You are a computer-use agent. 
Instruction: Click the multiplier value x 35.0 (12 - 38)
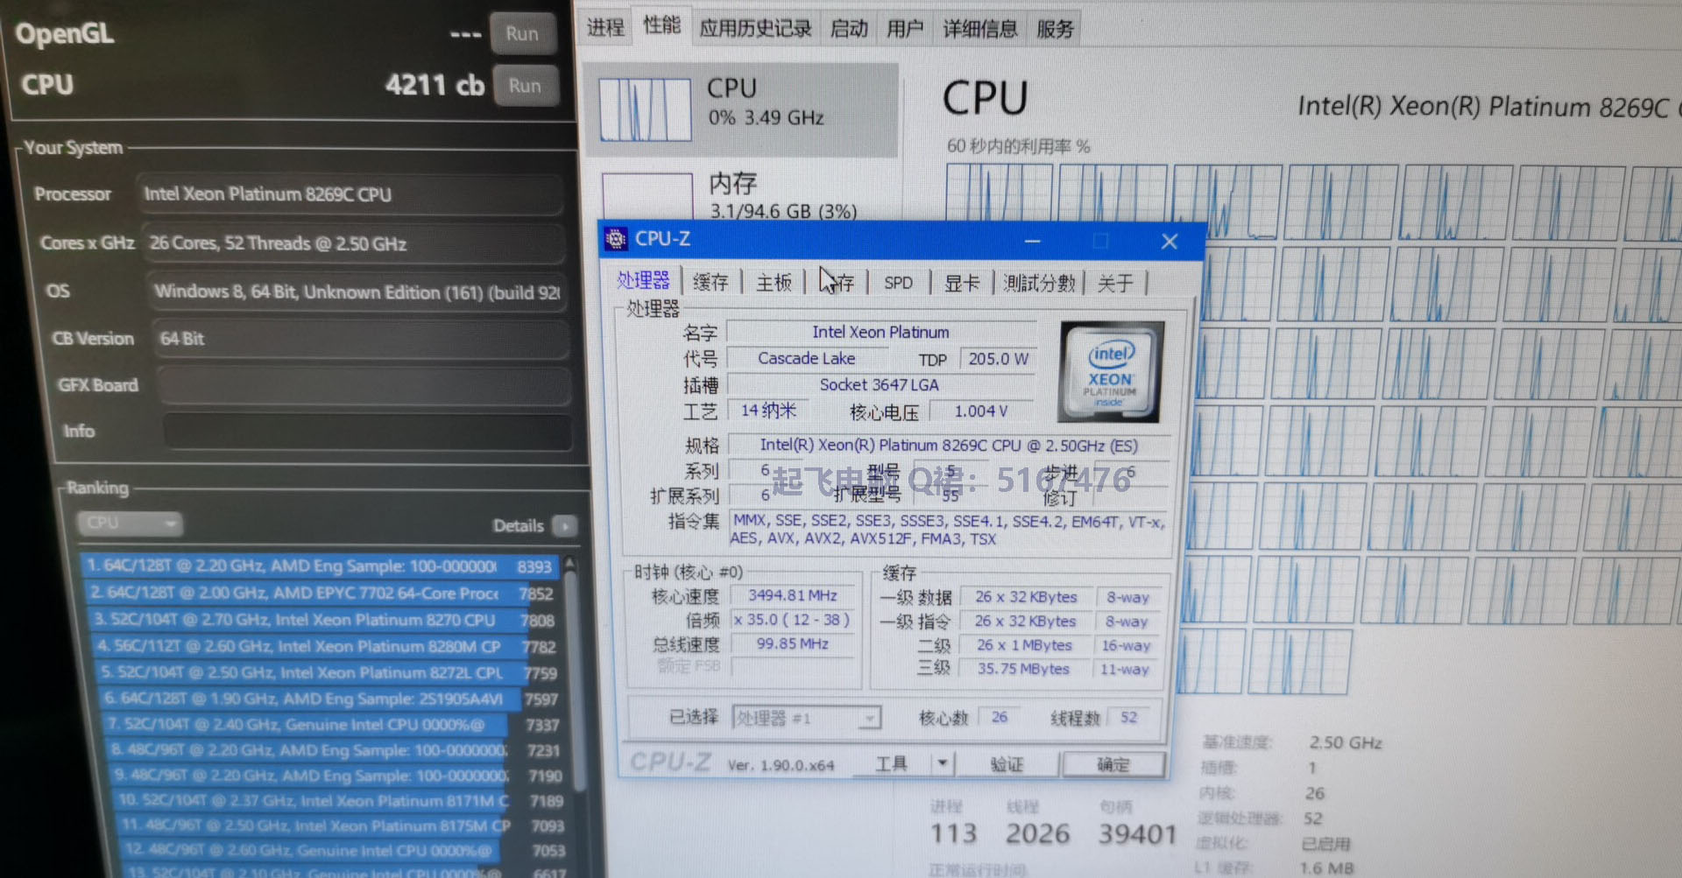[792, 620]
